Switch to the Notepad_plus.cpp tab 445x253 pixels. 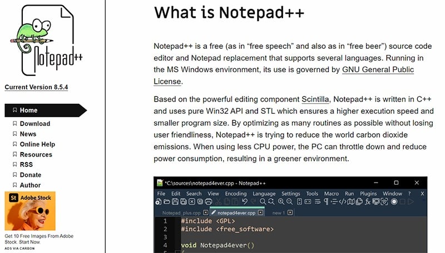point(181,213)
